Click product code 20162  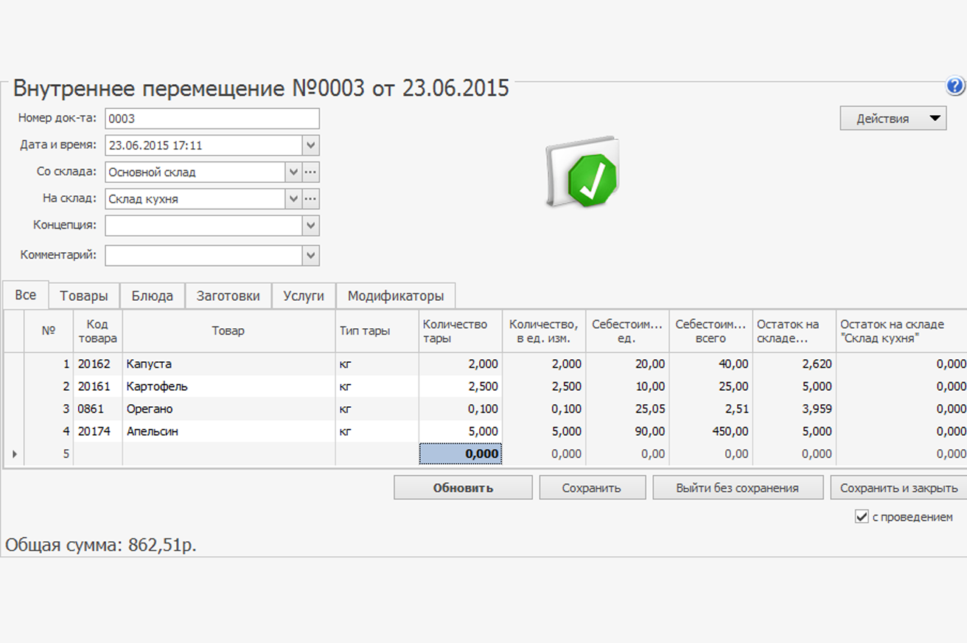[x=98, y=364]
